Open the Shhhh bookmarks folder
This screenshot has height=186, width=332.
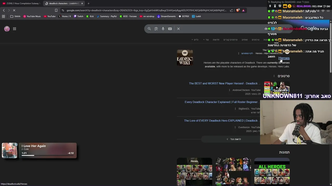click(15, 16)
